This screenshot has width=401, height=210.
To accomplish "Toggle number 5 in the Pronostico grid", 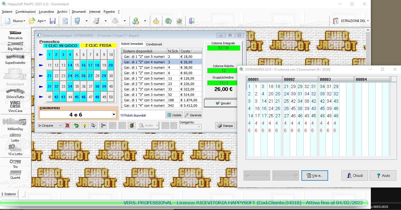I will (77, 55).
